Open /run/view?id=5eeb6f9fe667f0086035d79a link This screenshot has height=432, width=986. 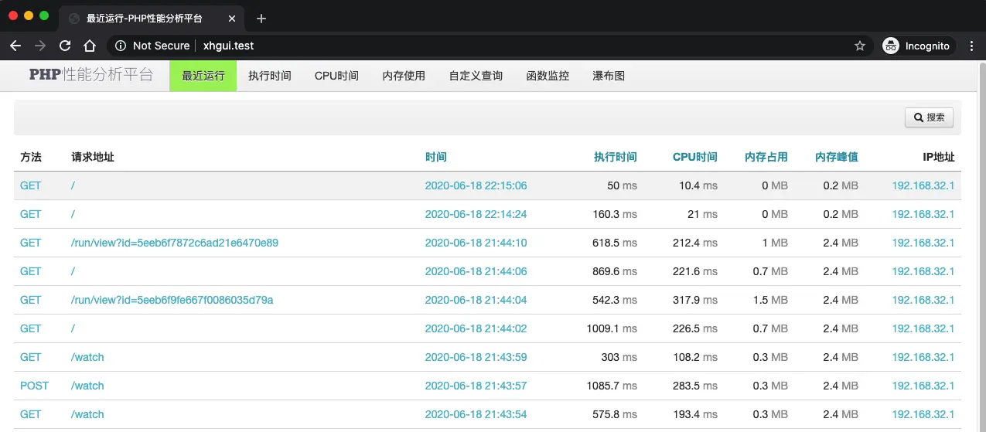(172, 300)
